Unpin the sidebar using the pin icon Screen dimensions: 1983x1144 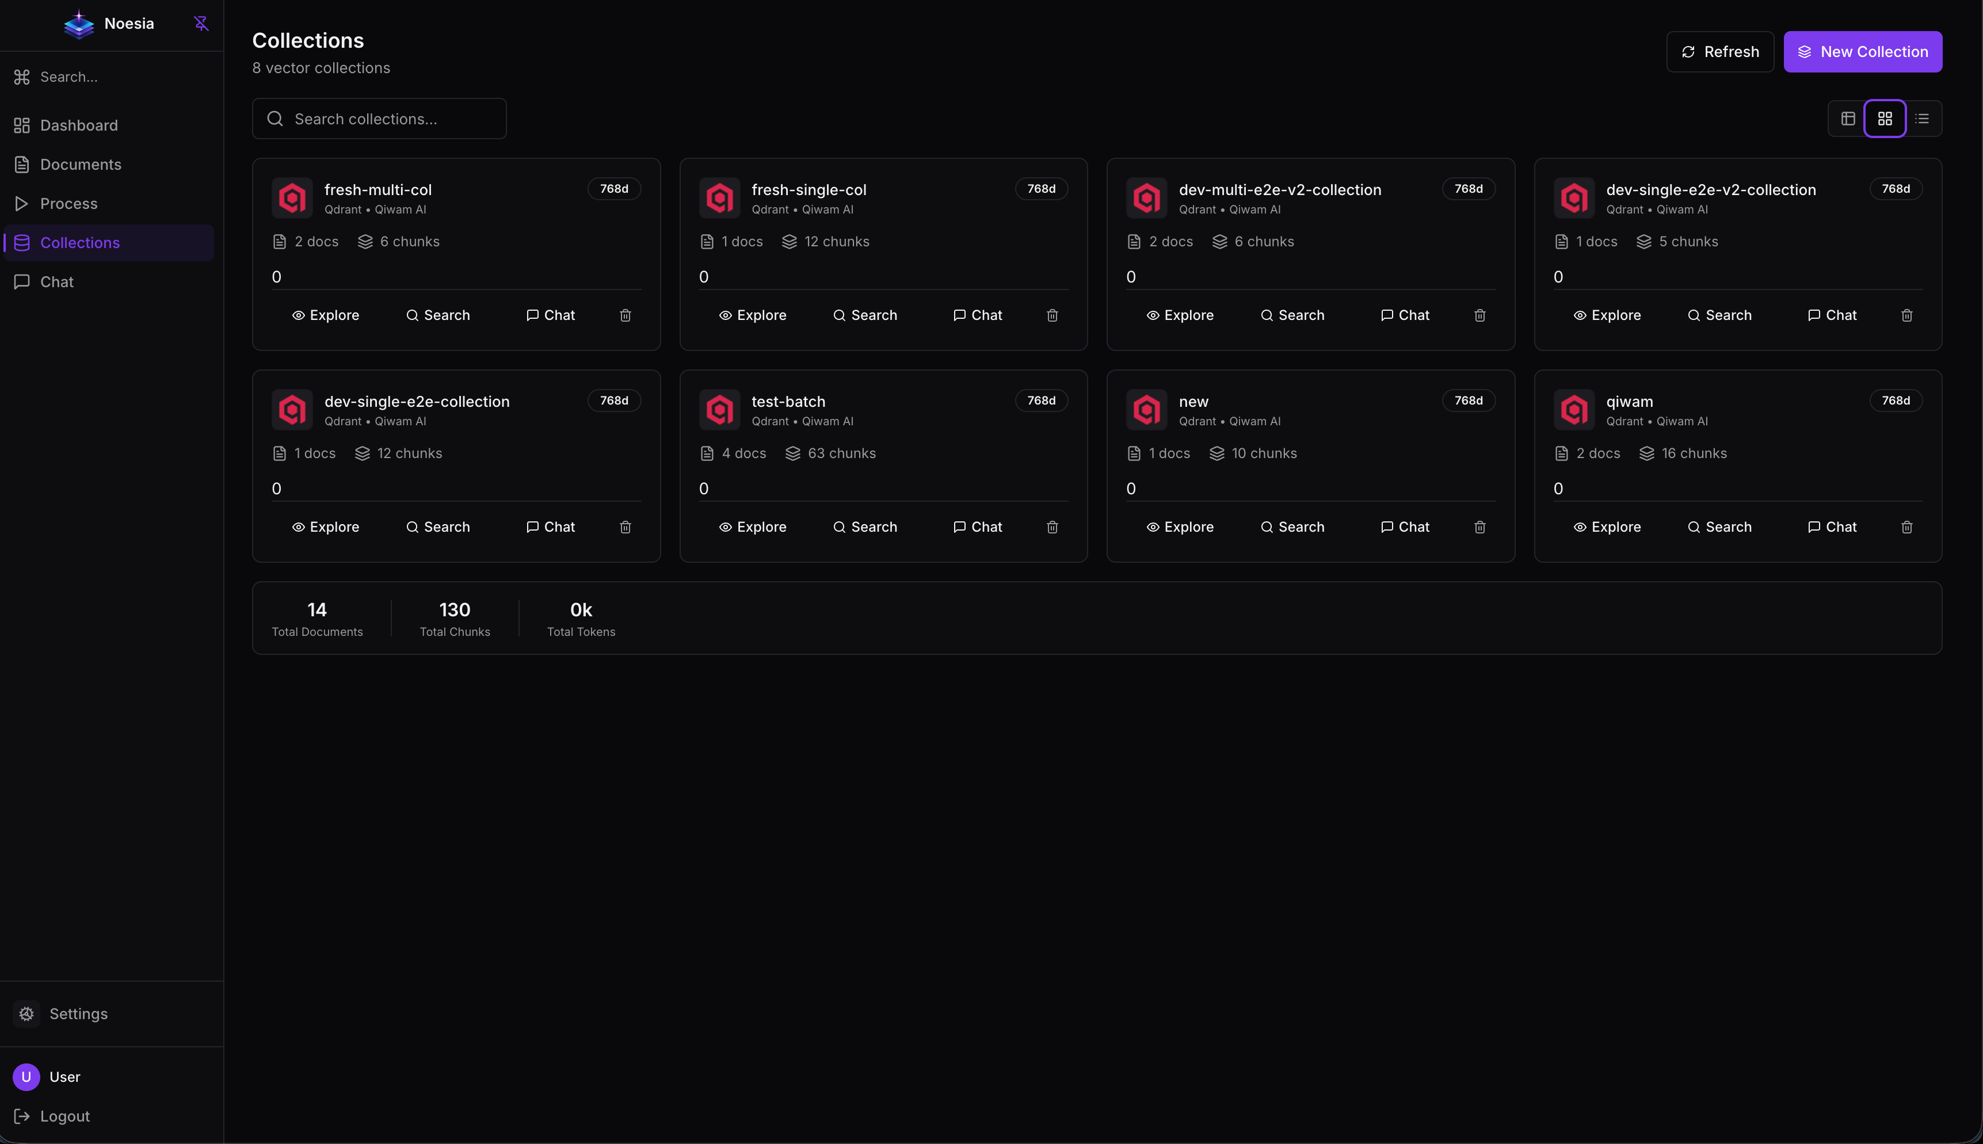[201, 23]
